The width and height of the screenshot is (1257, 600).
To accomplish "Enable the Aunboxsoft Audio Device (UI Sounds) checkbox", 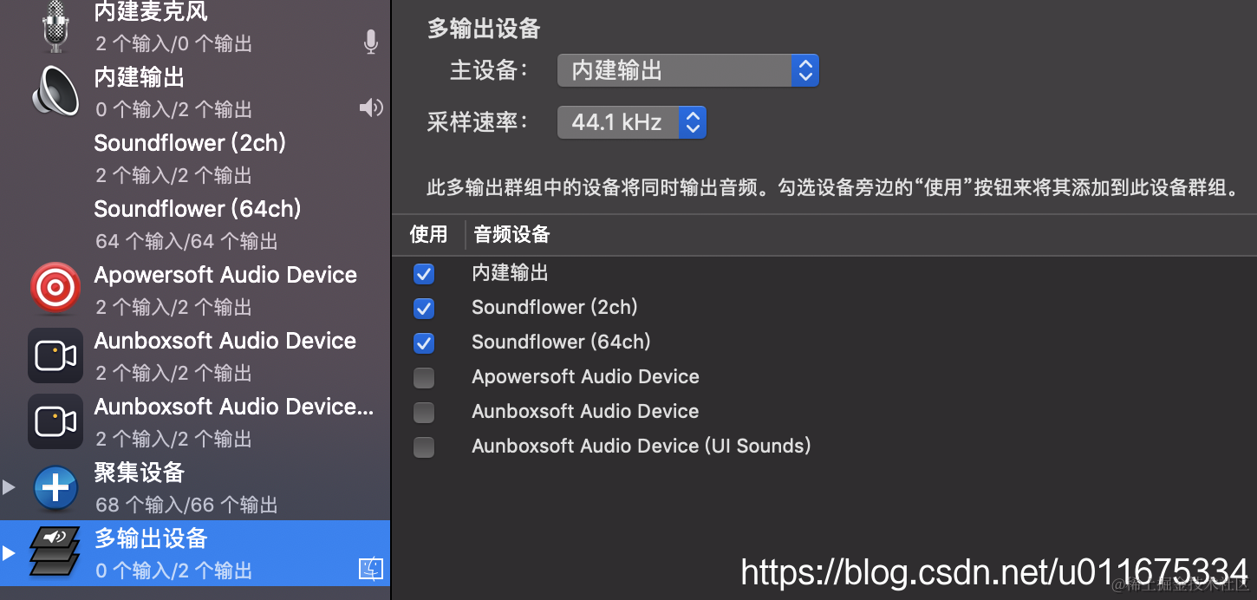I will click(424, 447).
